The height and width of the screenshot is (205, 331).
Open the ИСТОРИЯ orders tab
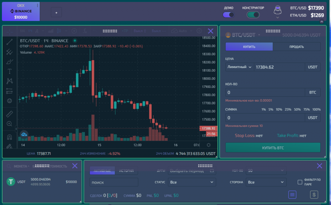[x=126, y=171]
